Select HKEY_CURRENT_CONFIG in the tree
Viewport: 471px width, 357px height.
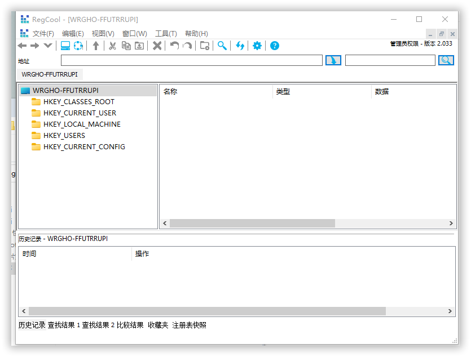point(85,147)
